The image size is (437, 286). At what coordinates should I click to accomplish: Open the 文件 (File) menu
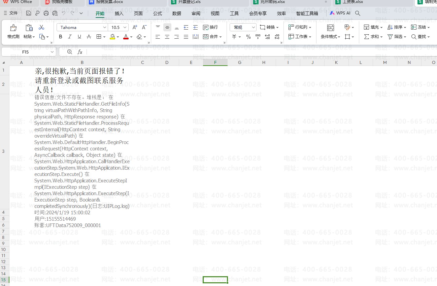11,13
